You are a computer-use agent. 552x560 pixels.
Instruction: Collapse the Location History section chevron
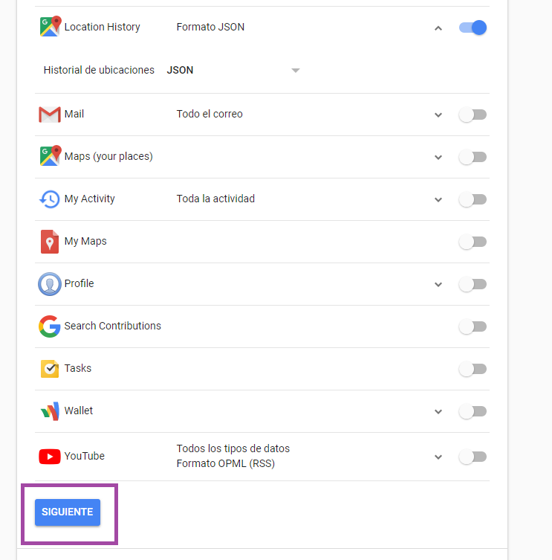click(438, 28)
